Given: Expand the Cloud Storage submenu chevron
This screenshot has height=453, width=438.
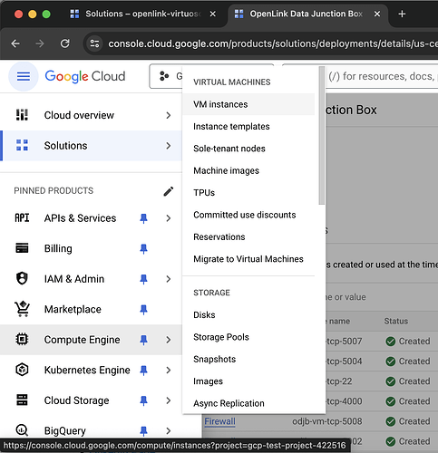Looking at the screenshot, I should pyautogui.click(x=169, y=400).
